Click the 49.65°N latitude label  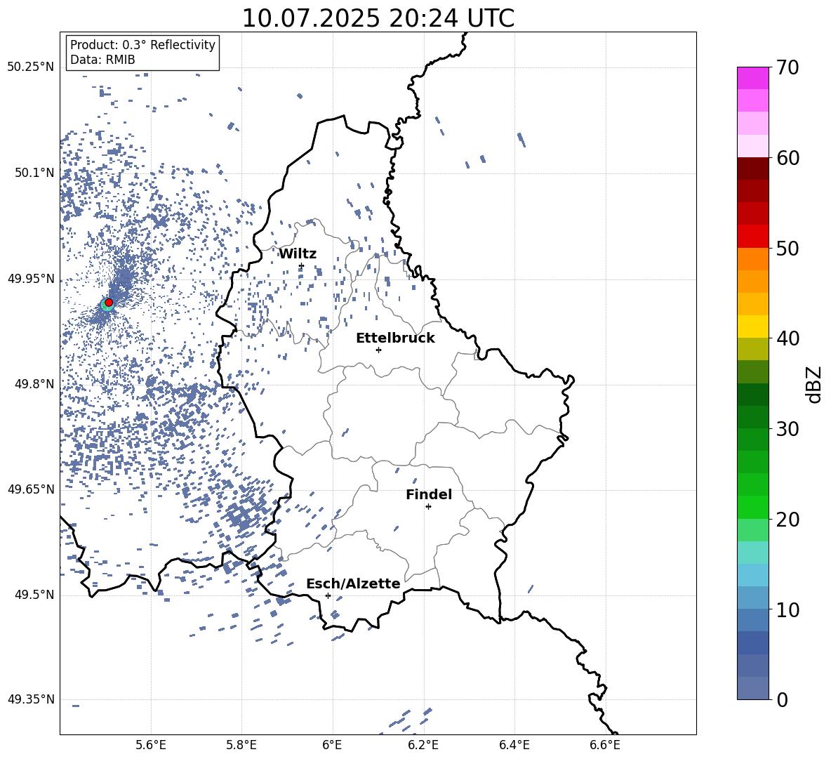click(32, 489)
